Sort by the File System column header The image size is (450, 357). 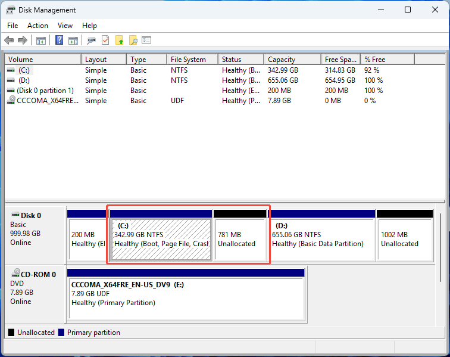193,60
